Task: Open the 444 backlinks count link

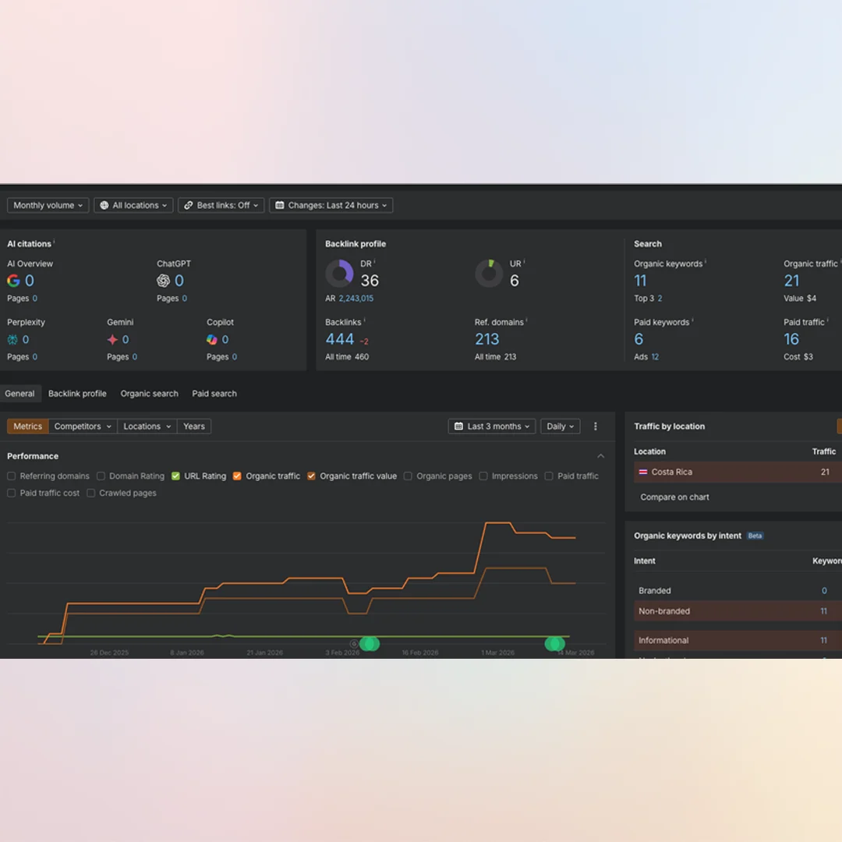Action: (339, 339)
